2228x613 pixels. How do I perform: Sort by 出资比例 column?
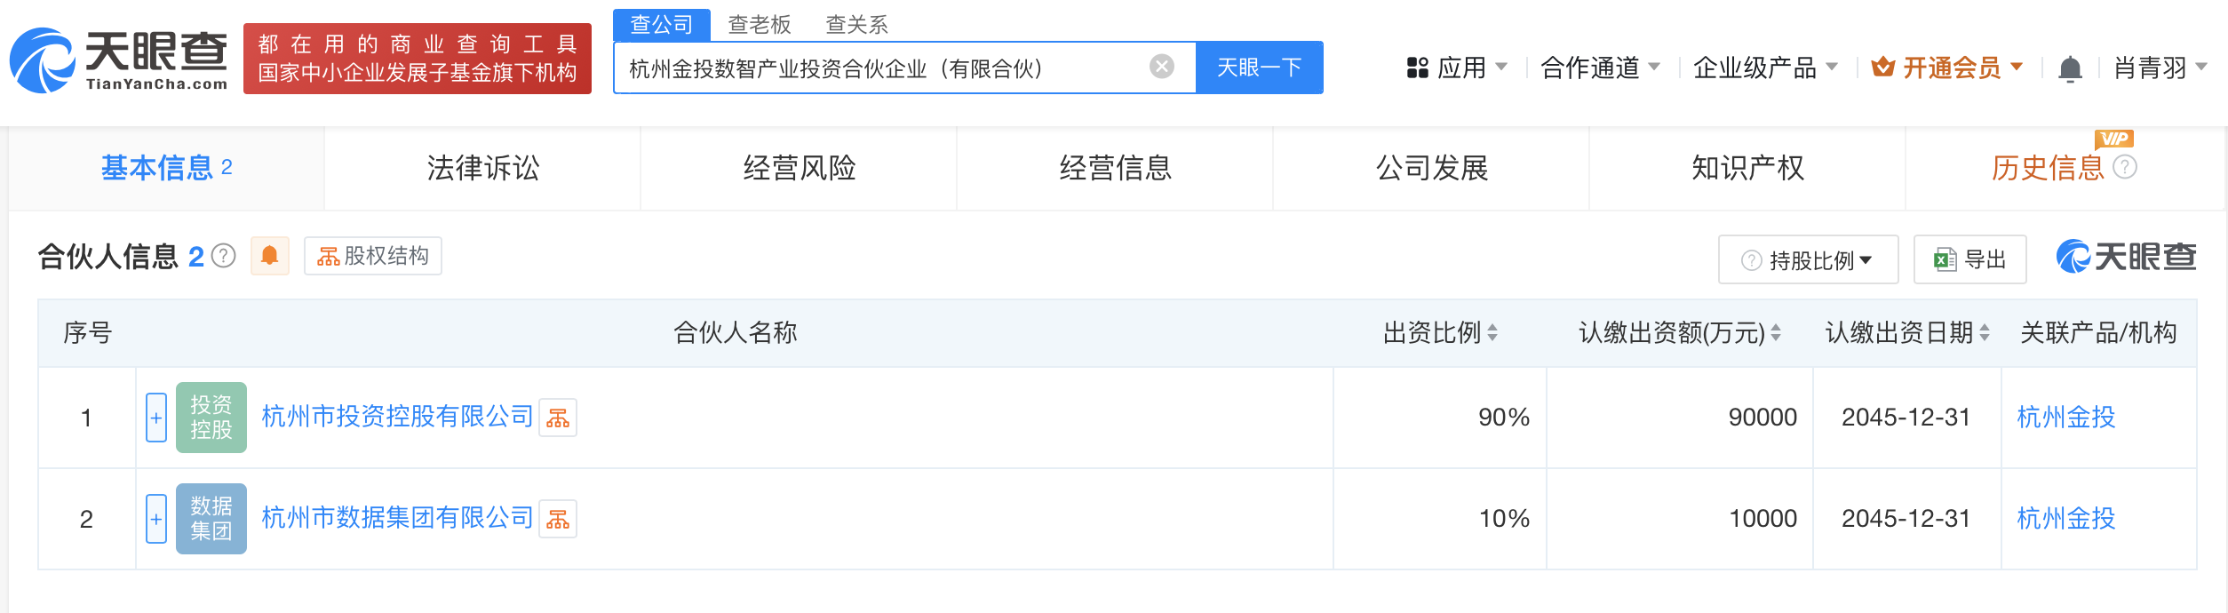1492,333
